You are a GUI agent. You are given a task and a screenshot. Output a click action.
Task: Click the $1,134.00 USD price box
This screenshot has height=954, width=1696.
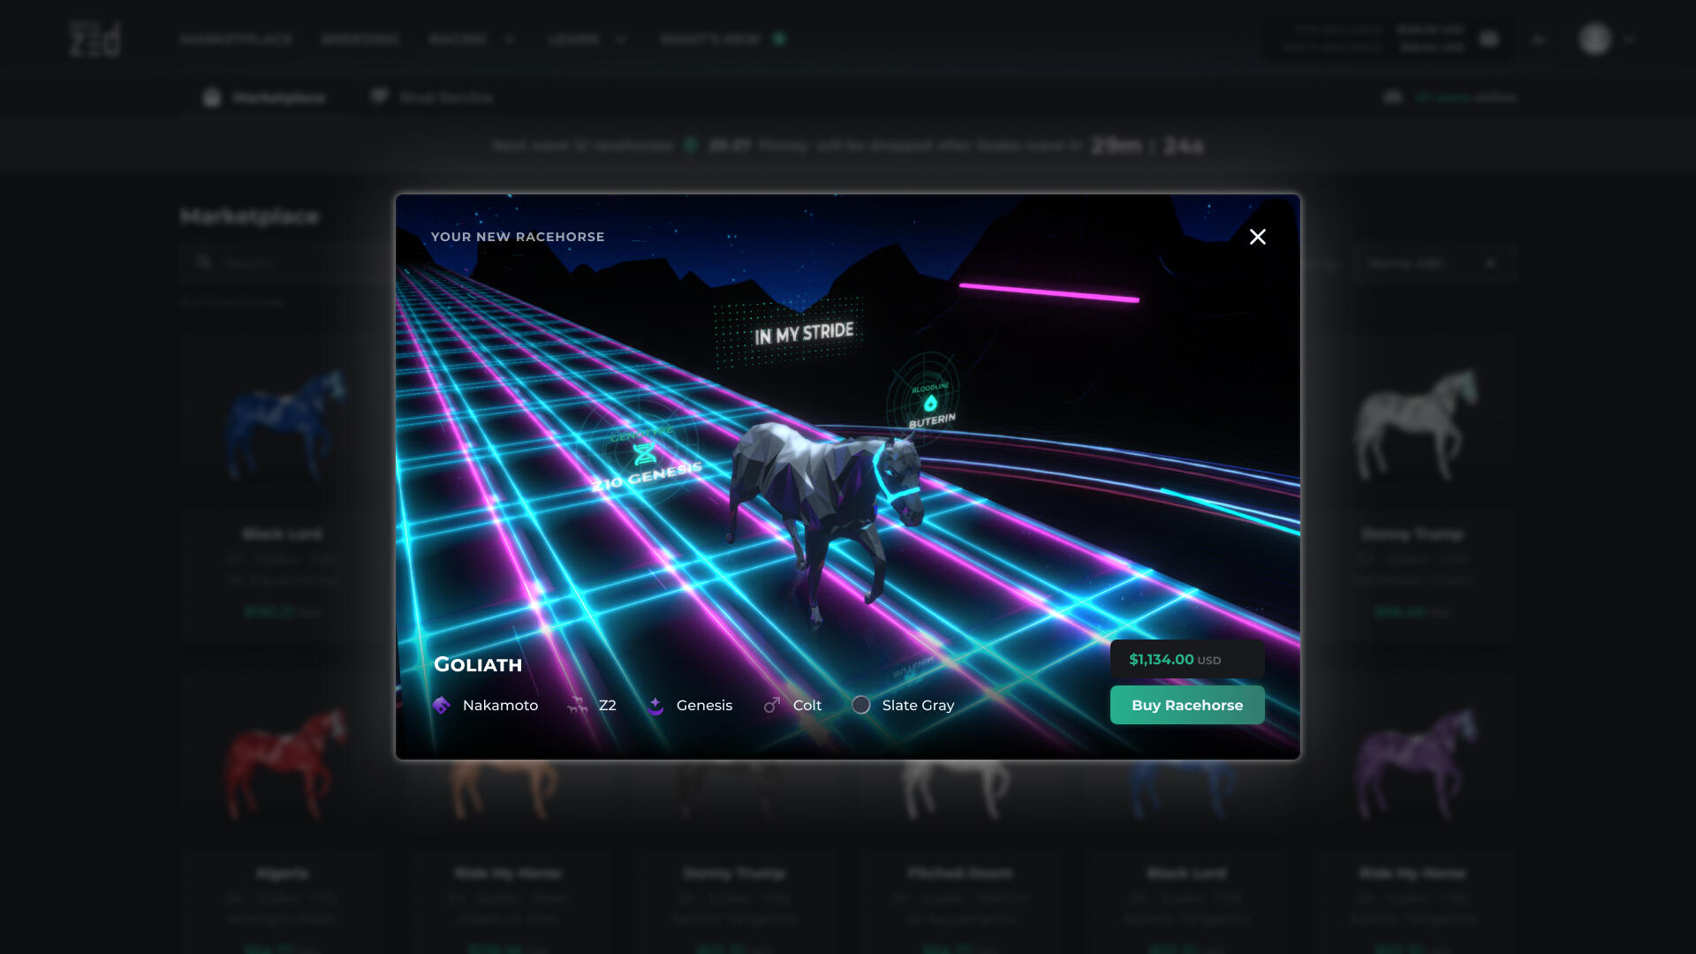1186,660
